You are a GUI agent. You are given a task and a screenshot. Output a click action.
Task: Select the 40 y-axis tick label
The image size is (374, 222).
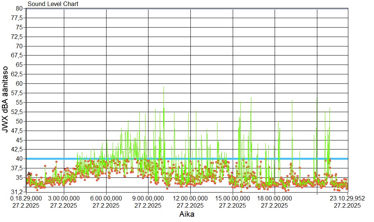(x=19, y=159)
